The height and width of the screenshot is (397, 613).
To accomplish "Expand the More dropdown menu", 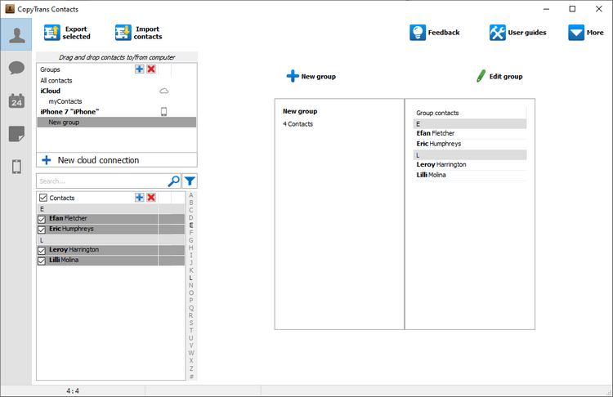I will click(586, 33).
